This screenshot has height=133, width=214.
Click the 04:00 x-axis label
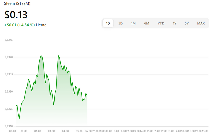(x=65, y=131)
